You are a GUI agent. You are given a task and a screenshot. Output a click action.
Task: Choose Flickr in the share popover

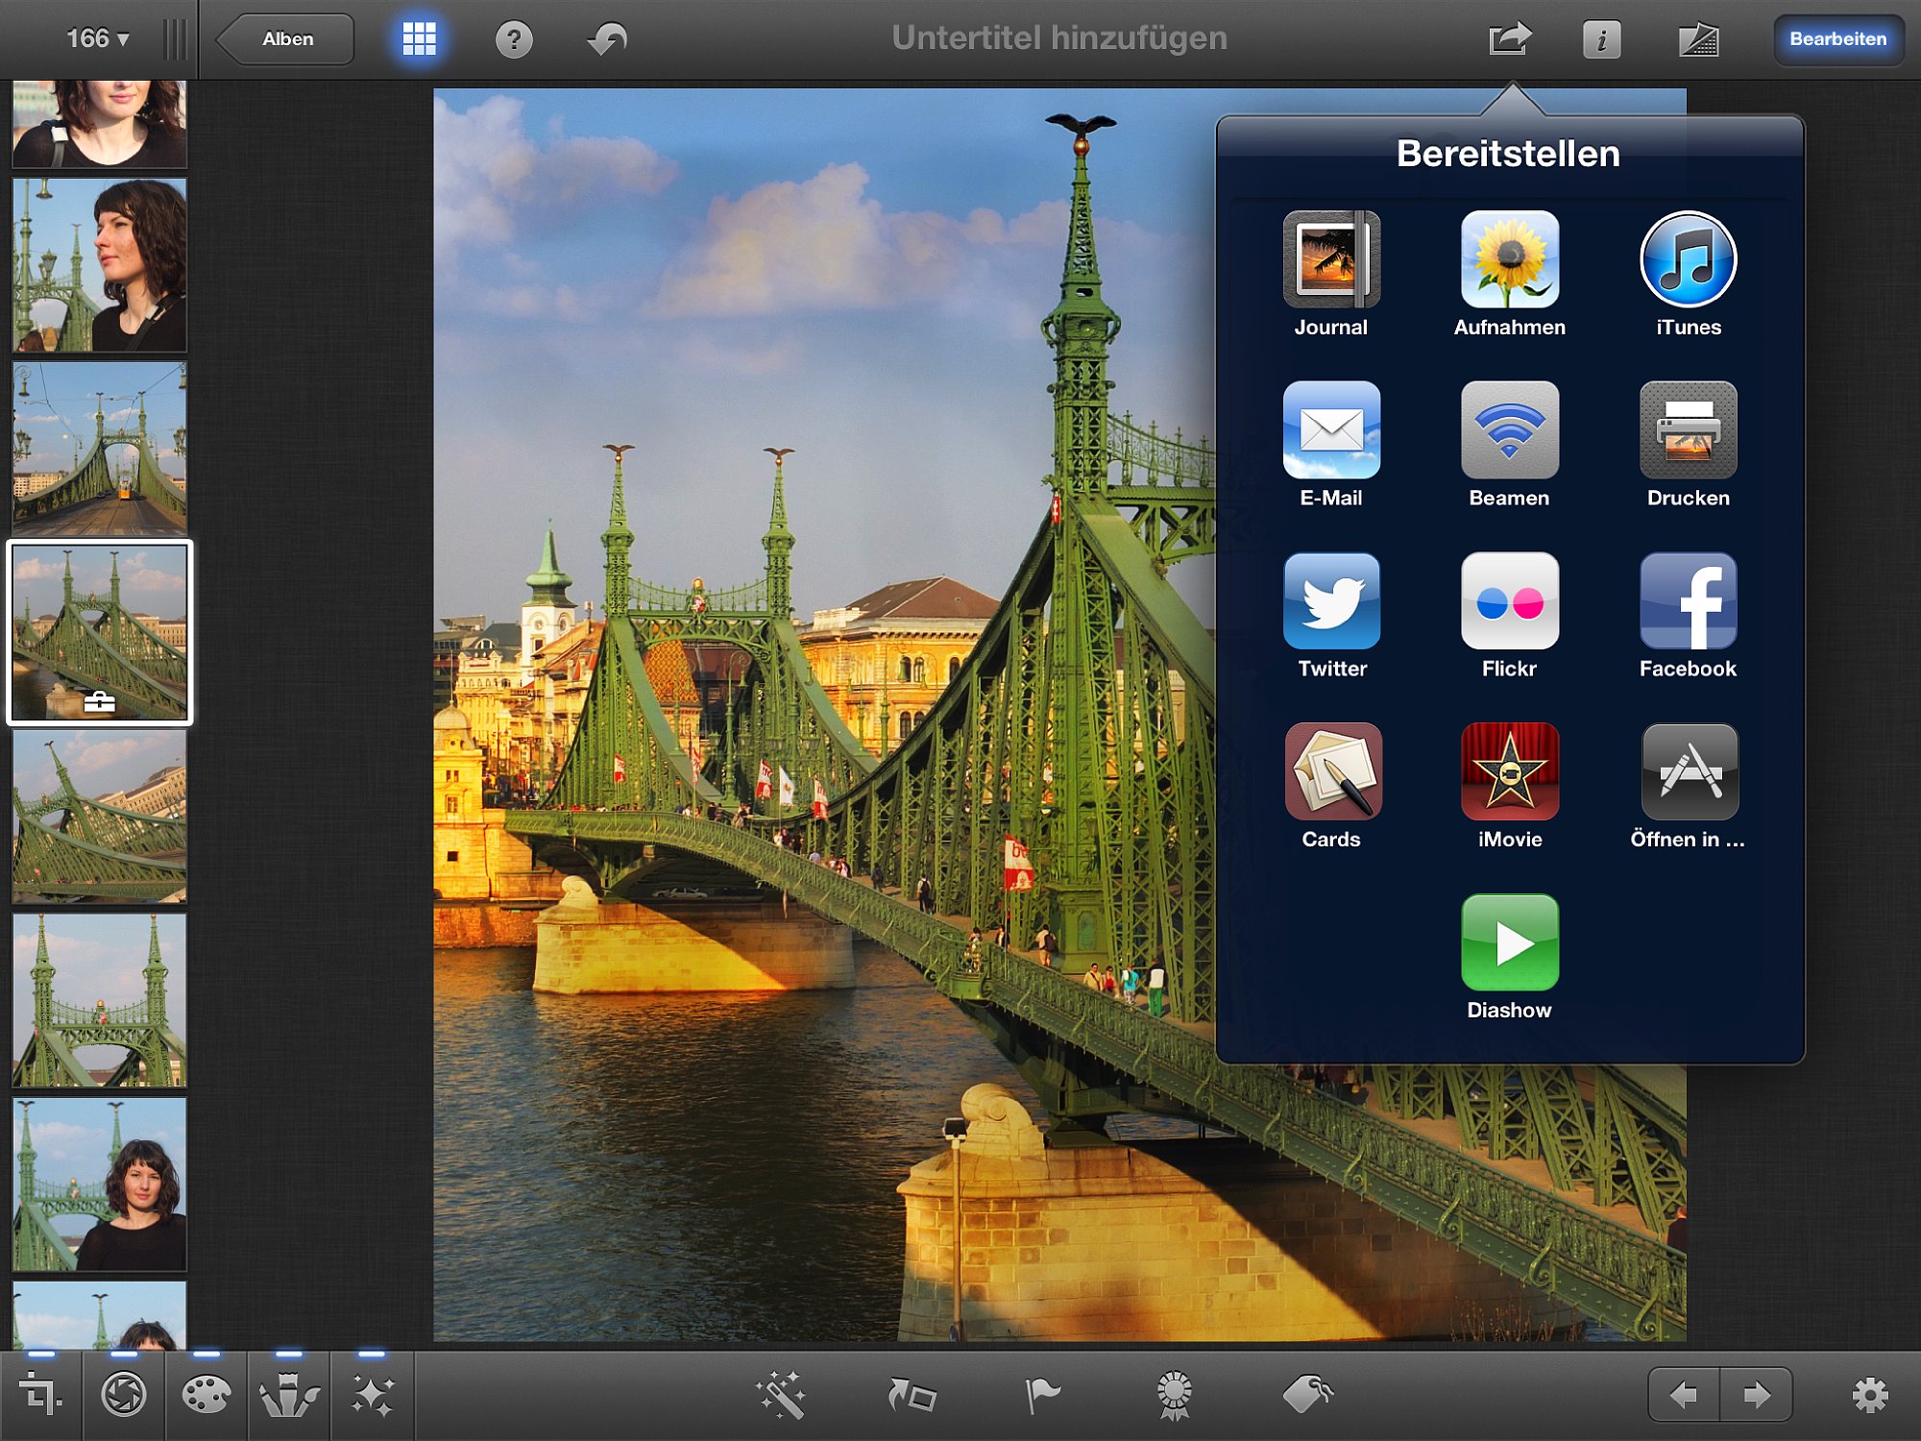click(x=1509, y=615)
